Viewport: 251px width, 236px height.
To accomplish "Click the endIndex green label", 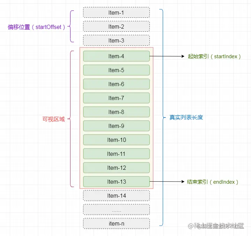I will click(x=213, y=182).
